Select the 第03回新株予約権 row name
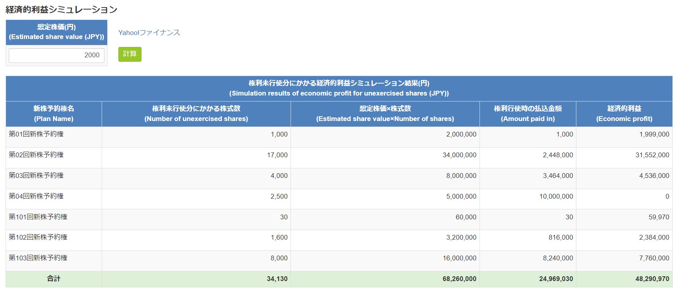The height and width of the screenshot is (291, 678). click(x=36, y=176)
